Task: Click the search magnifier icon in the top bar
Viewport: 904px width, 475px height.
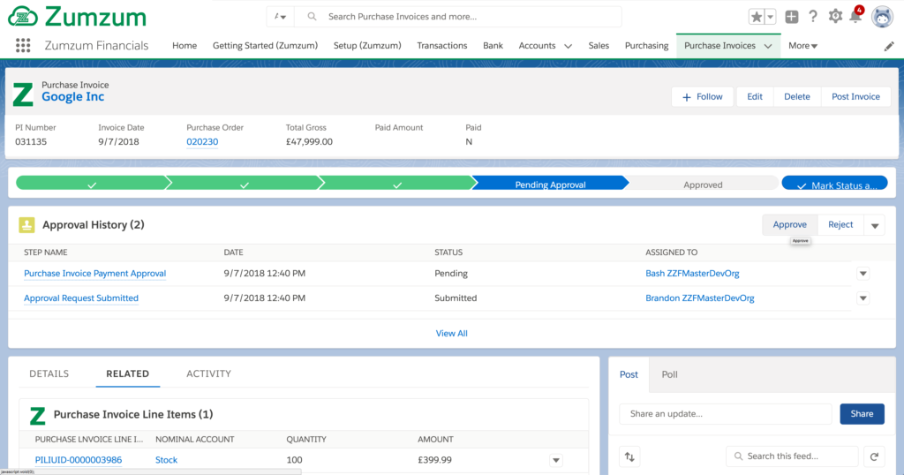Action: coord(312,17)
